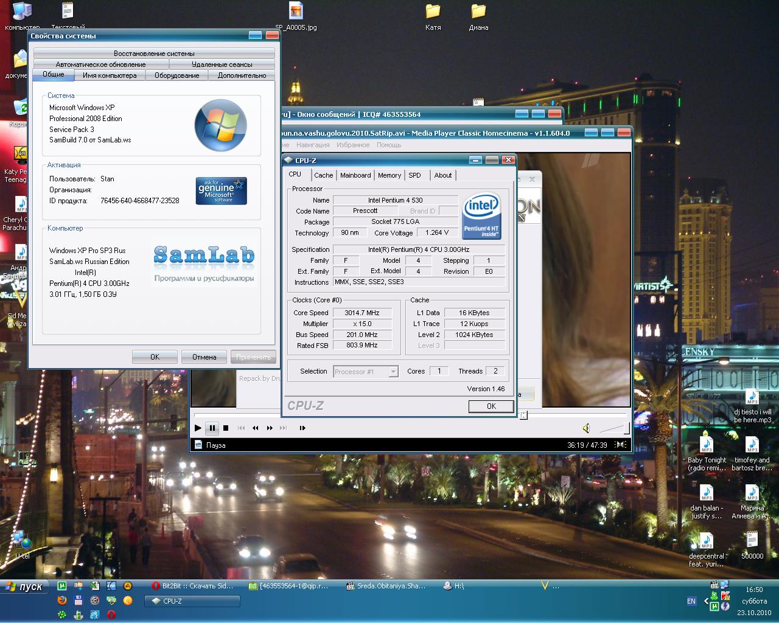Click OK in the CPU-Z window

click(491, 406)
